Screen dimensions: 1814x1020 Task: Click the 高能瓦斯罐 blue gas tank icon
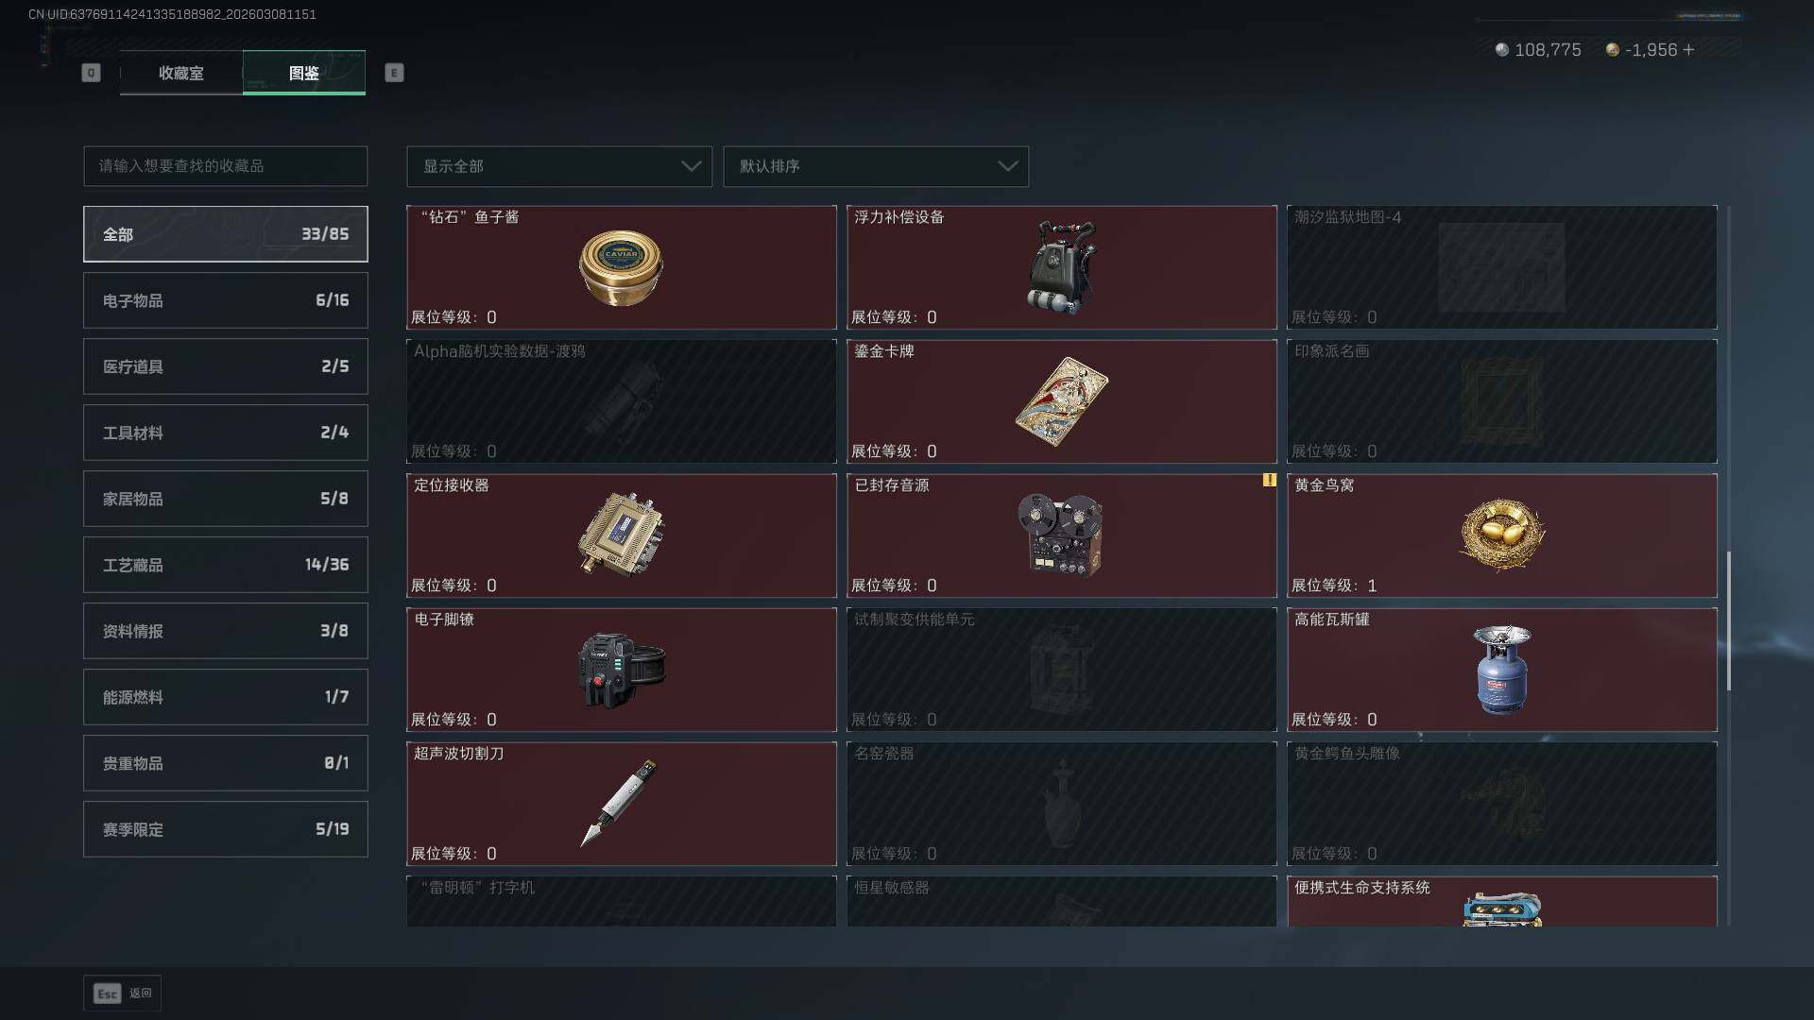coord(1502,670)
